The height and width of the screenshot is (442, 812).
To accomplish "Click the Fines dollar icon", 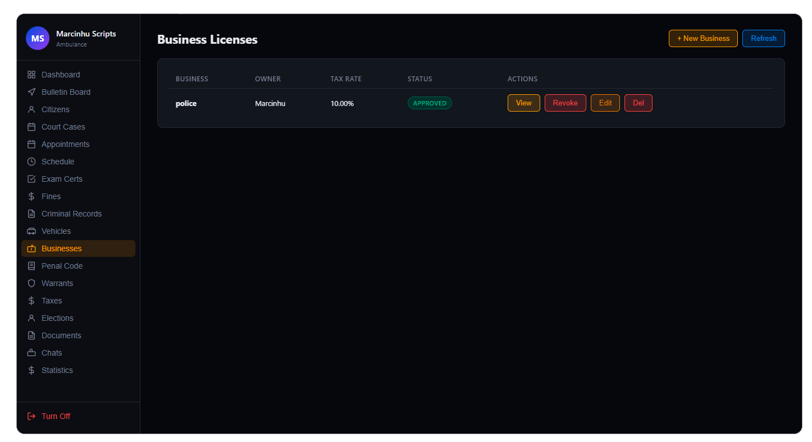I will pos(31,196).
